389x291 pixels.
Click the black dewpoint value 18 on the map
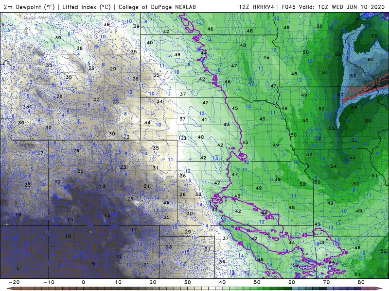[102, 186]
